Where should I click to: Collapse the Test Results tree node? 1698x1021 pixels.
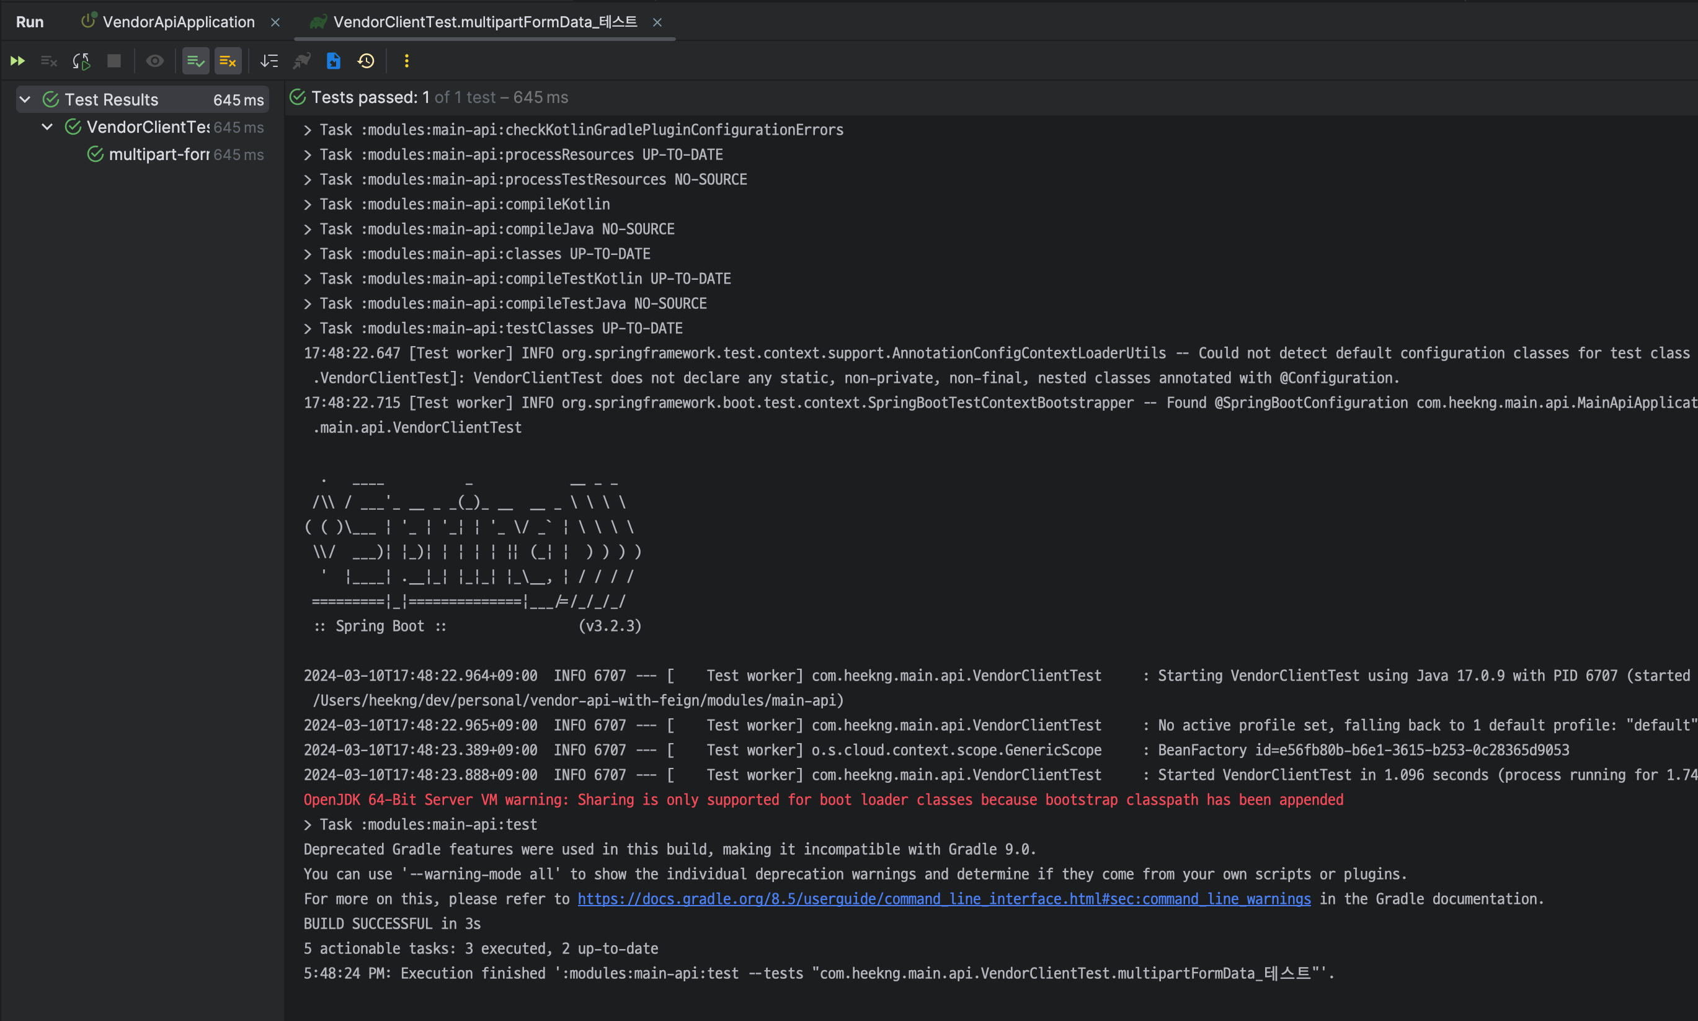coord(25,100)
